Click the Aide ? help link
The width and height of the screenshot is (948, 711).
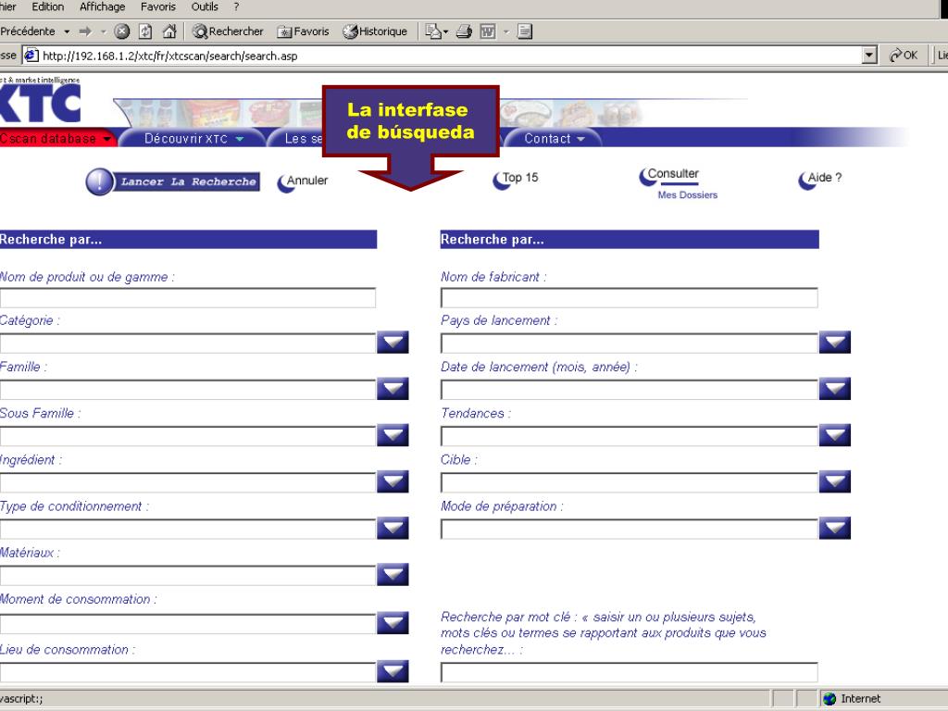click(819, 179)
